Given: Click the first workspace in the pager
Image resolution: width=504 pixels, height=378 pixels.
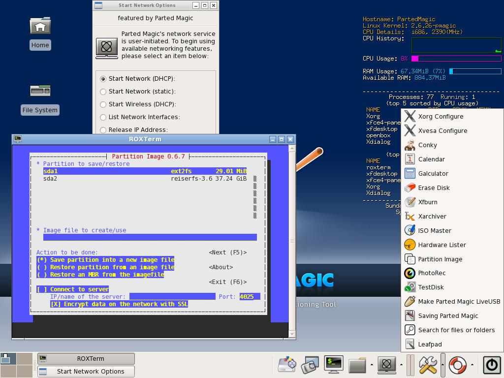Looking at the screenshot, I should [8, 358].
